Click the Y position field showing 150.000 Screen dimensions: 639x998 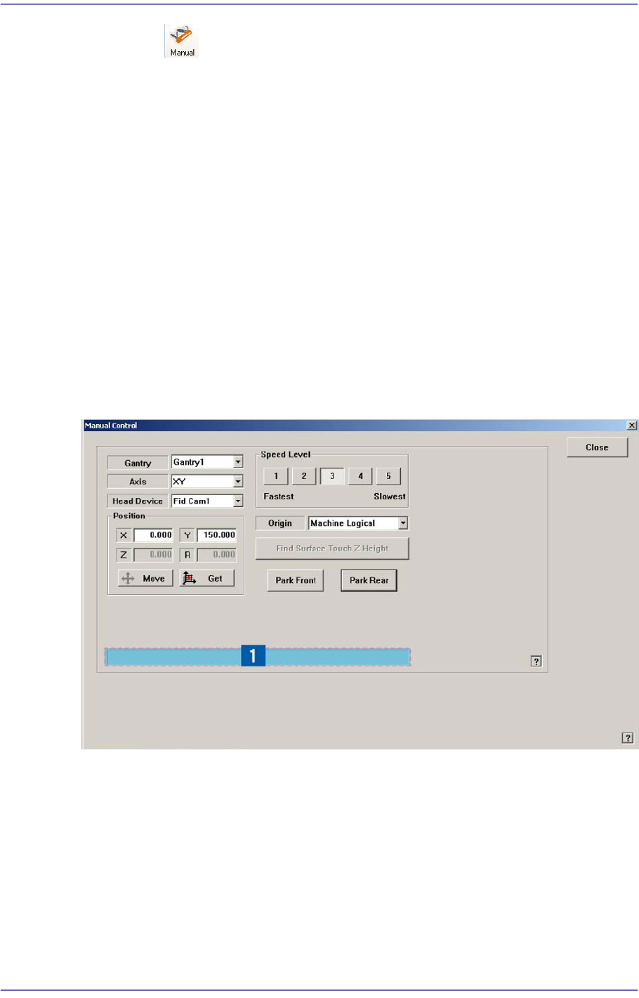(217, 535)
